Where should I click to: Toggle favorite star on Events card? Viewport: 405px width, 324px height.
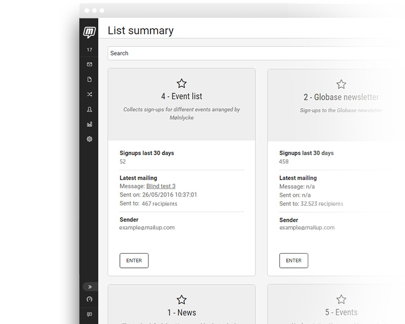pyautogui.click(x=341, y=299)
